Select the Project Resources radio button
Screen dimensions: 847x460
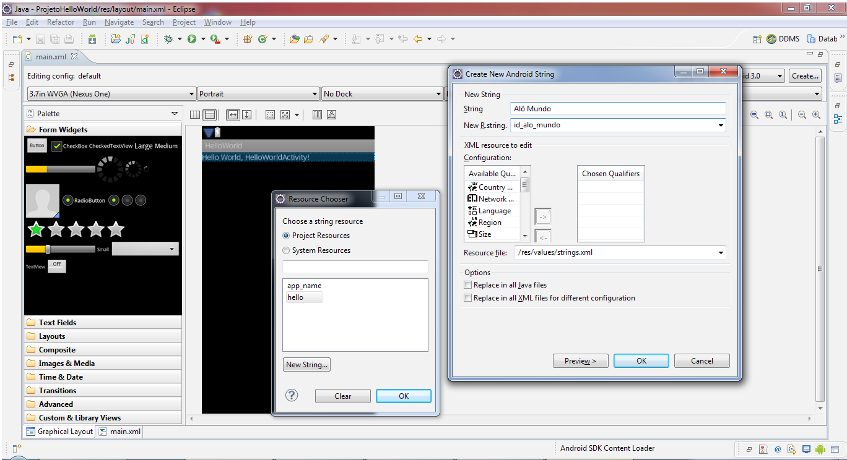tap(286, 236)
